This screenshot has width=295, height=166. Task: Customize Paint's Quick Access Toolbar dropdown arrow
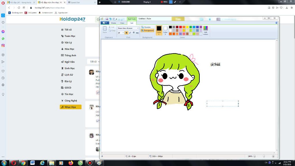[x=117, y=19]
